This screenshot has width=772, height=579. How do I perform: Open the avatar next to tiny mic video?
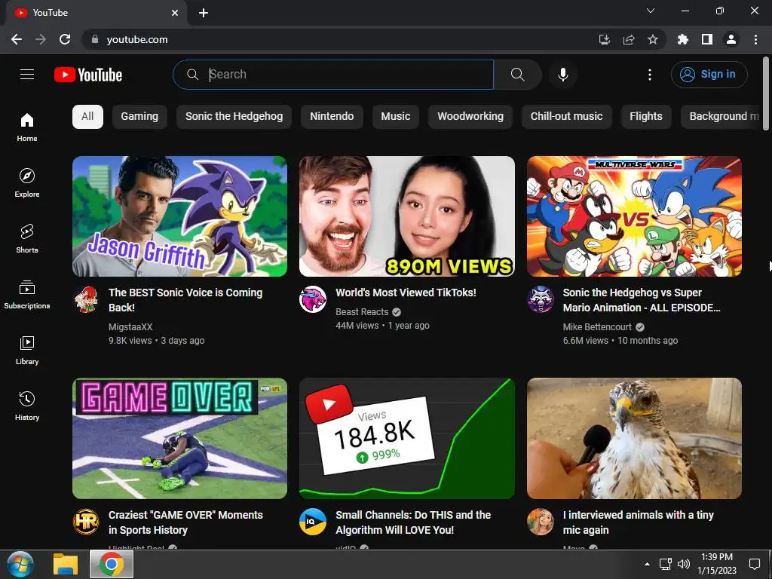[x=541, y=522]
